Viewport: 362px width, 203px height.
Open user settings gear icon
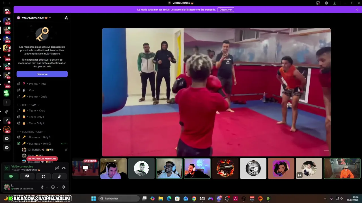[x=64, y=187]
